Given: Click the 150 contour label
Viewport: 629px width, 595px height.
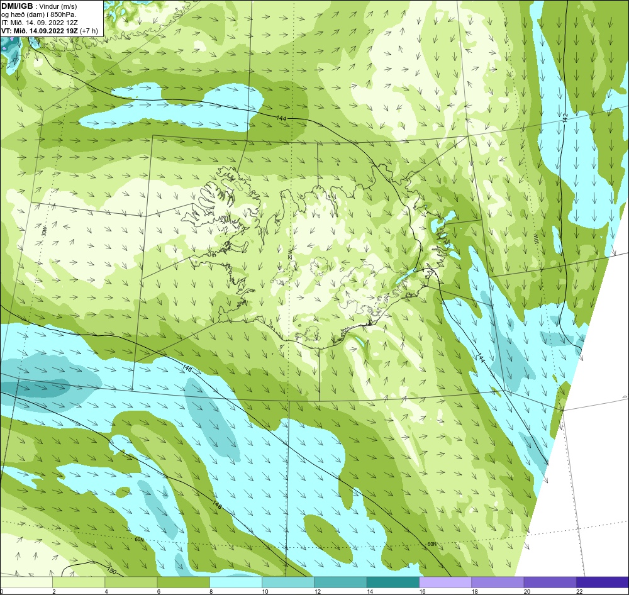Looking at the screenshot, I should coord(111,570).
